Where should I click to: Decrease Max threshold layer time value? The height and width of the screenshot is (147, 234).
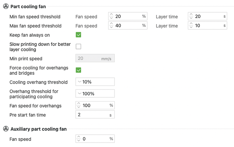[191, 27]
